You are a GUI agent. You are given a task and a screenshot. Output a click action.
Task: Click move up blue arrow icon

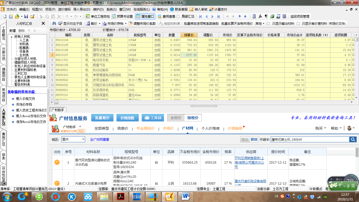click(x=239, y=16)
